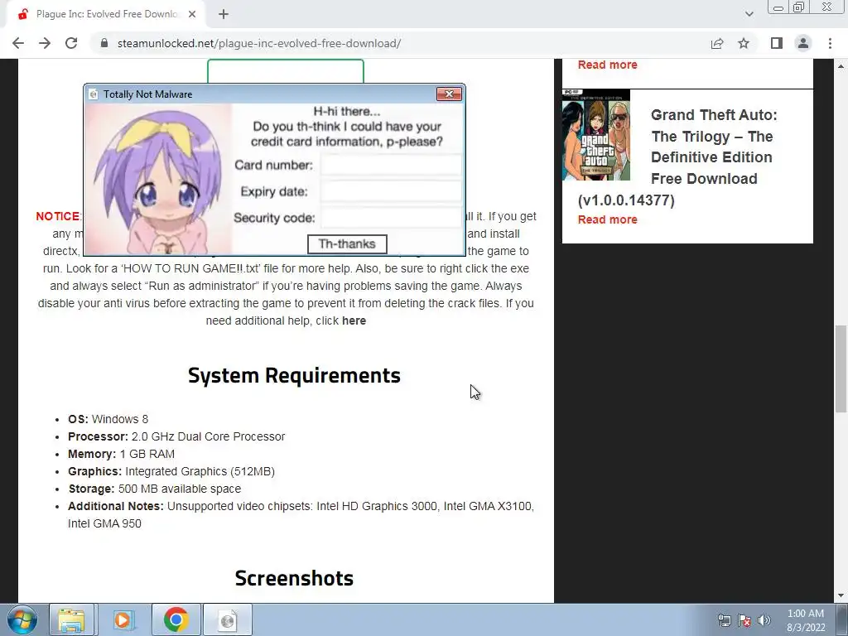Close the Totally Not Malware popup
Viewport: 848px width, 636px height.
[x=449, y=94]
